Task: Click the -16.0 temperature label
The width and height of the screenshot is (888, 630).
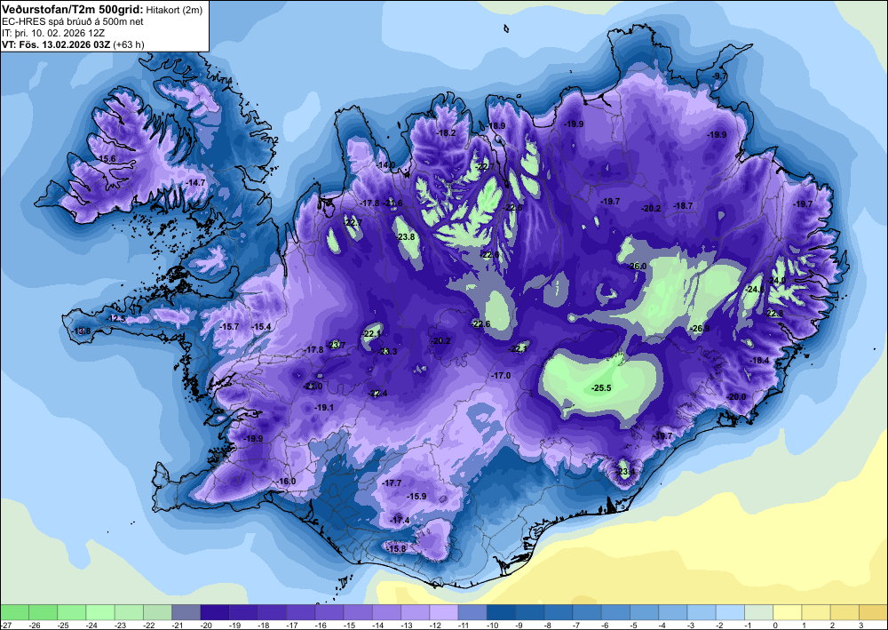Action: pos(287,482)
